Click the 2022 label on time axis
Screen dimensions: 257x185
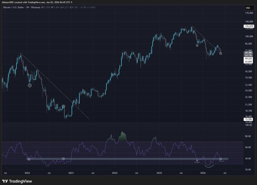pyautogui.click(x=27, y=173)
